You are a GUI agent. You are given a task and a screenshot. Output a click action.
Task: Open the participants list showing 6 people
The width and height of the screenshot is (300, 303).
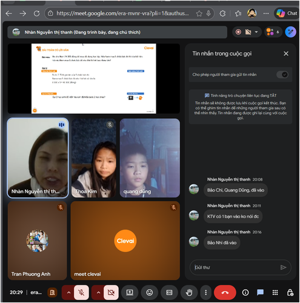click(x=273, y=32)
